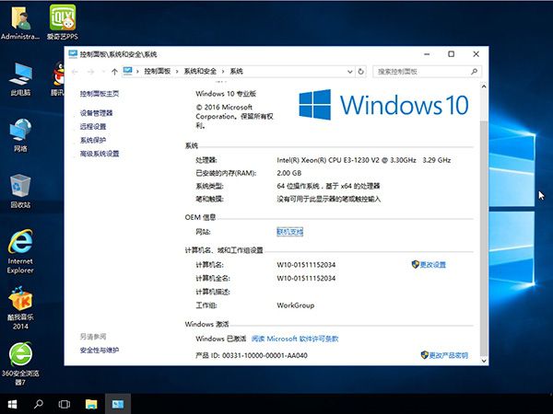Screen dimensions: 553x414
Task: Open the taskbar search icon
Action: coord(39,404)
